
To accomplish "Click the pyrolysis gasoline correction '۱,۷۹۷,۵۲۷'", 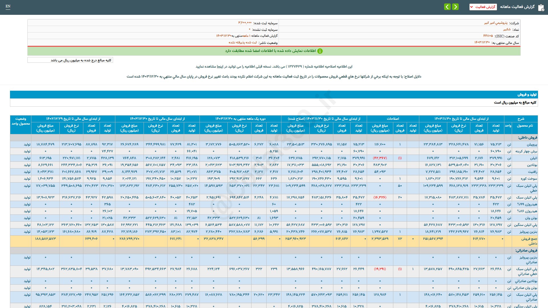I will click(380, 232).
